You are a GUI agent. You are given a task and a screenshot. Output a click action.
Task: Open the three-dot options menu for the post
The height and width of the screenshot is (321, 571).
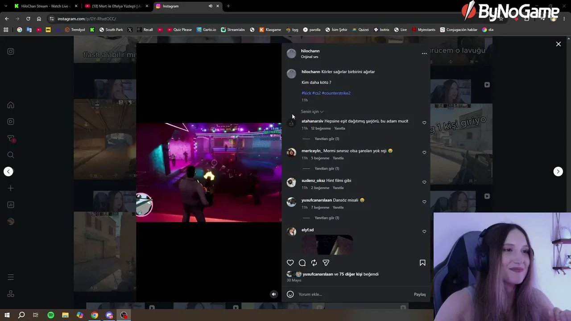point(424,53)
